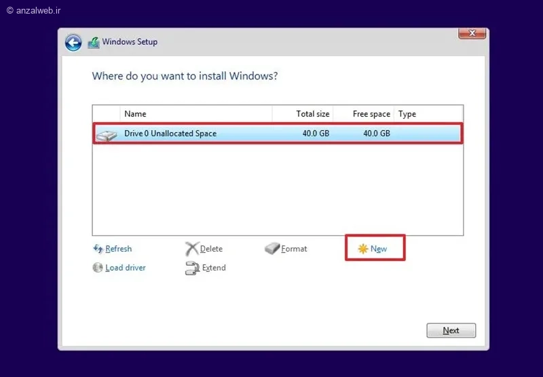Click the Load driver link
The image size is (543, 377).
[126, 268]
